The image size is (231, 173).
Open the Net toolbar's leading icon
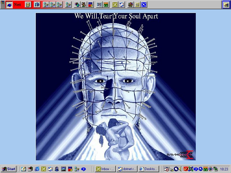(x=9, y=5)
